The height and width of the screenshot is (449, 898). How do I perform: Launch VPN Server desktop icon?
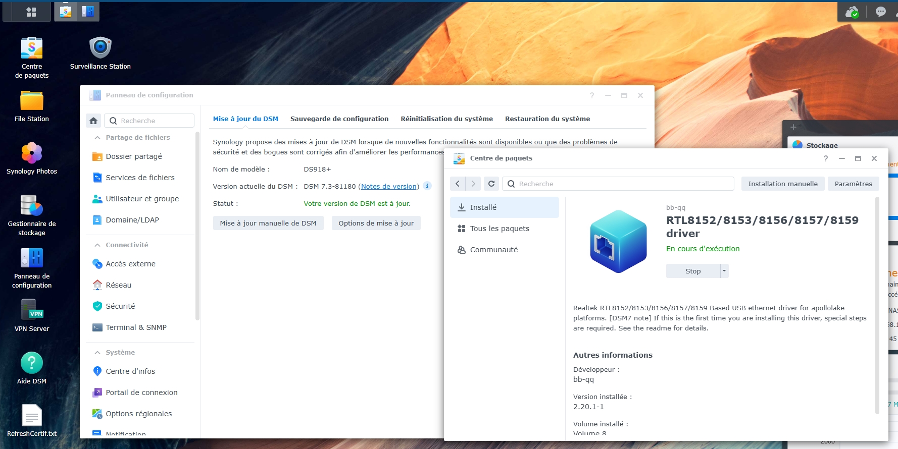(32, 310)
